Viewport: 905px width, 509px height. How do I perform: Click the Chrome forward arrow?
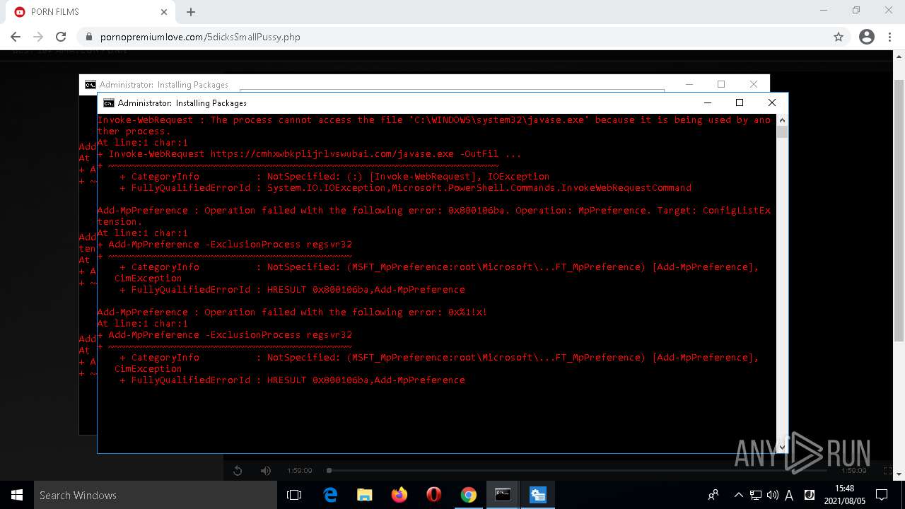pos(38,37)
